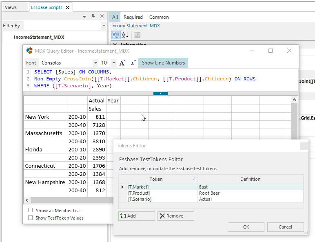This screenshot has height=242, width=315.
Task: Cancel the Tokens Editor dialog
Action: pos(285,227)
